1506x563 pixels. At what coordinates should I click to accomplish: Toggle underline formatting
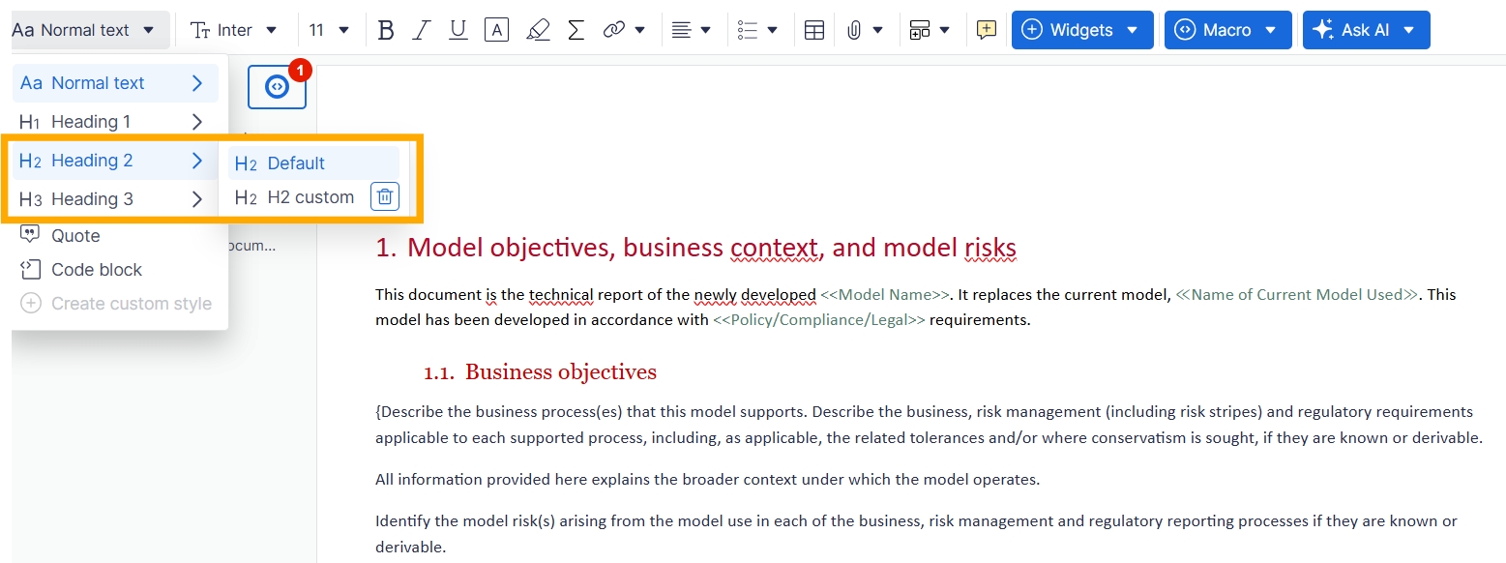(458, 30)
